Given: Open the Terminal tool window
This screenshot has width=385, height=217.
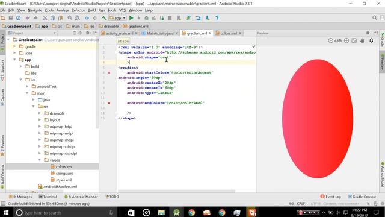Looking at the screenshot, I should (x=48, y=197).
